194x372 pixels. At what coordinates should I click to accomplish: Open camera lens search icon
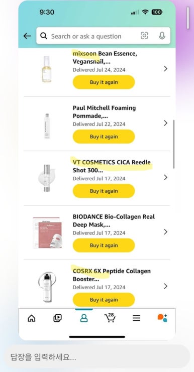[144, 36]
